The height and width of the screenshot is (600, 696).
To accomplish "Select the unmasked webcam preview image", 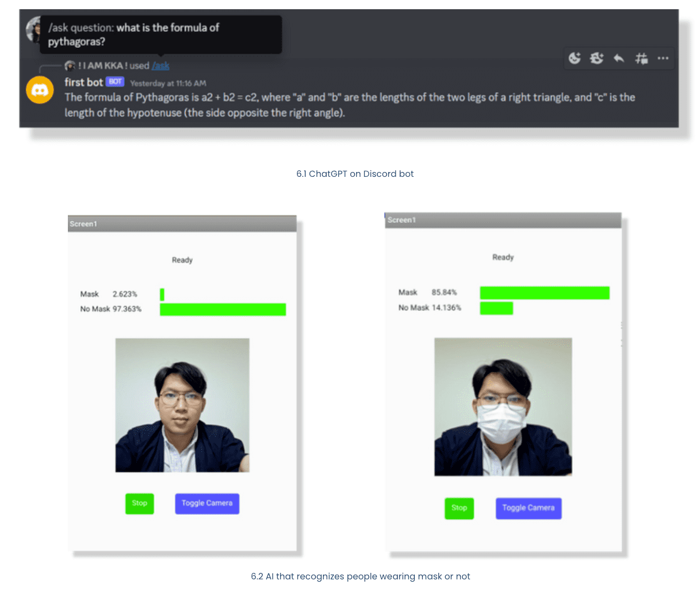I will tap(182, 405).
